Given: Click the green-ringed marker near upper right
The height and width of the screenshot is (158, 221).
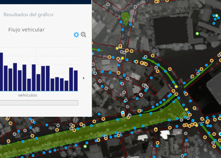Looking at the screenshot, I should click(x=197, y=33).
